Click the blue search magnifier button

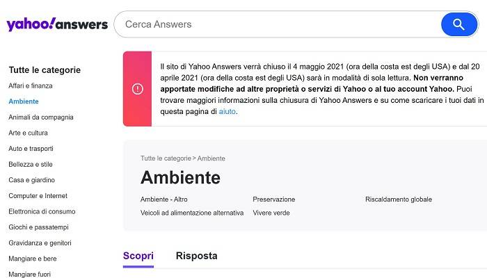[458, 24]
